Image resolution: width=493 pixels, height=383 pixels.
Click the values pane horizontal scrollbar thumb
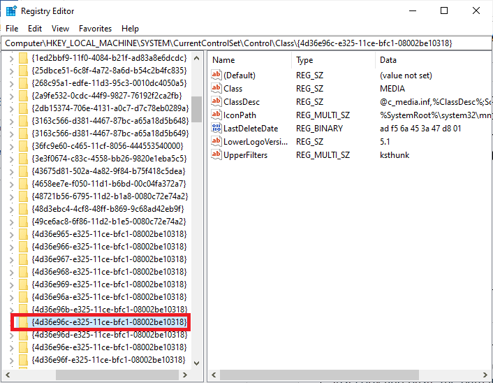coord(319,375)
